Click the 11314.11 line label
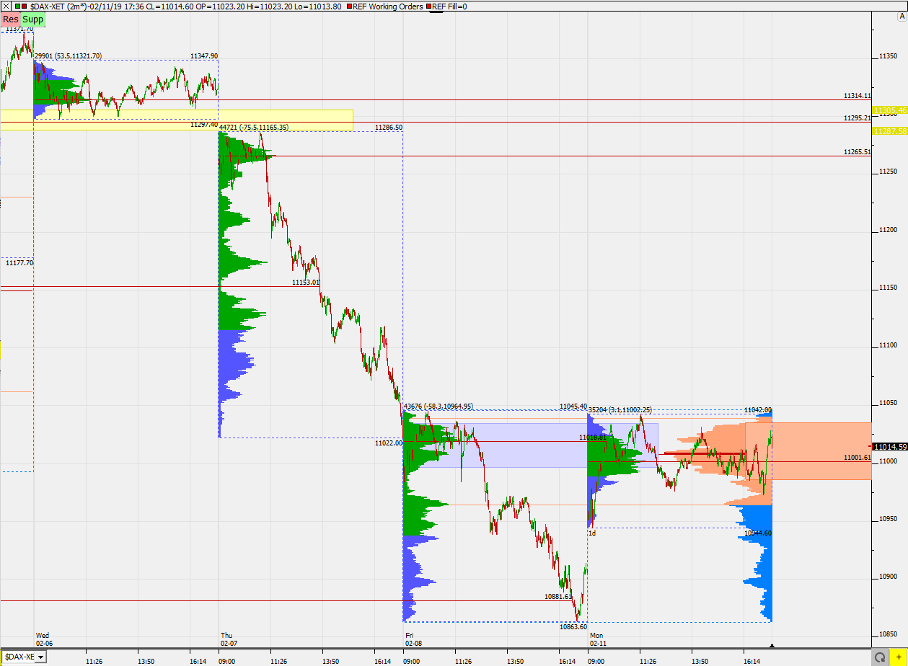908x666 pixels. pos(857,95)
